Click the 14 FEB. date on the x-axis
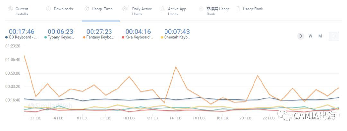This screenshot has width=347, height=131. 176,118
